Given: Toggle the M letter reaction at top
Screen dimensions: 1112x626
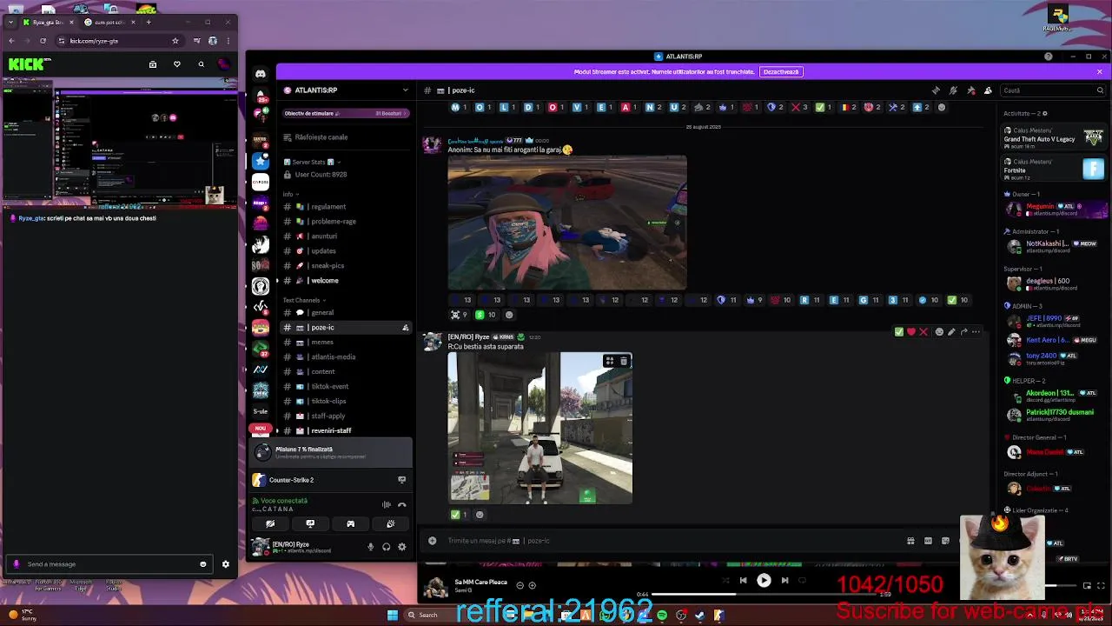Looking at the screenshot, I should tap(459, 107).
